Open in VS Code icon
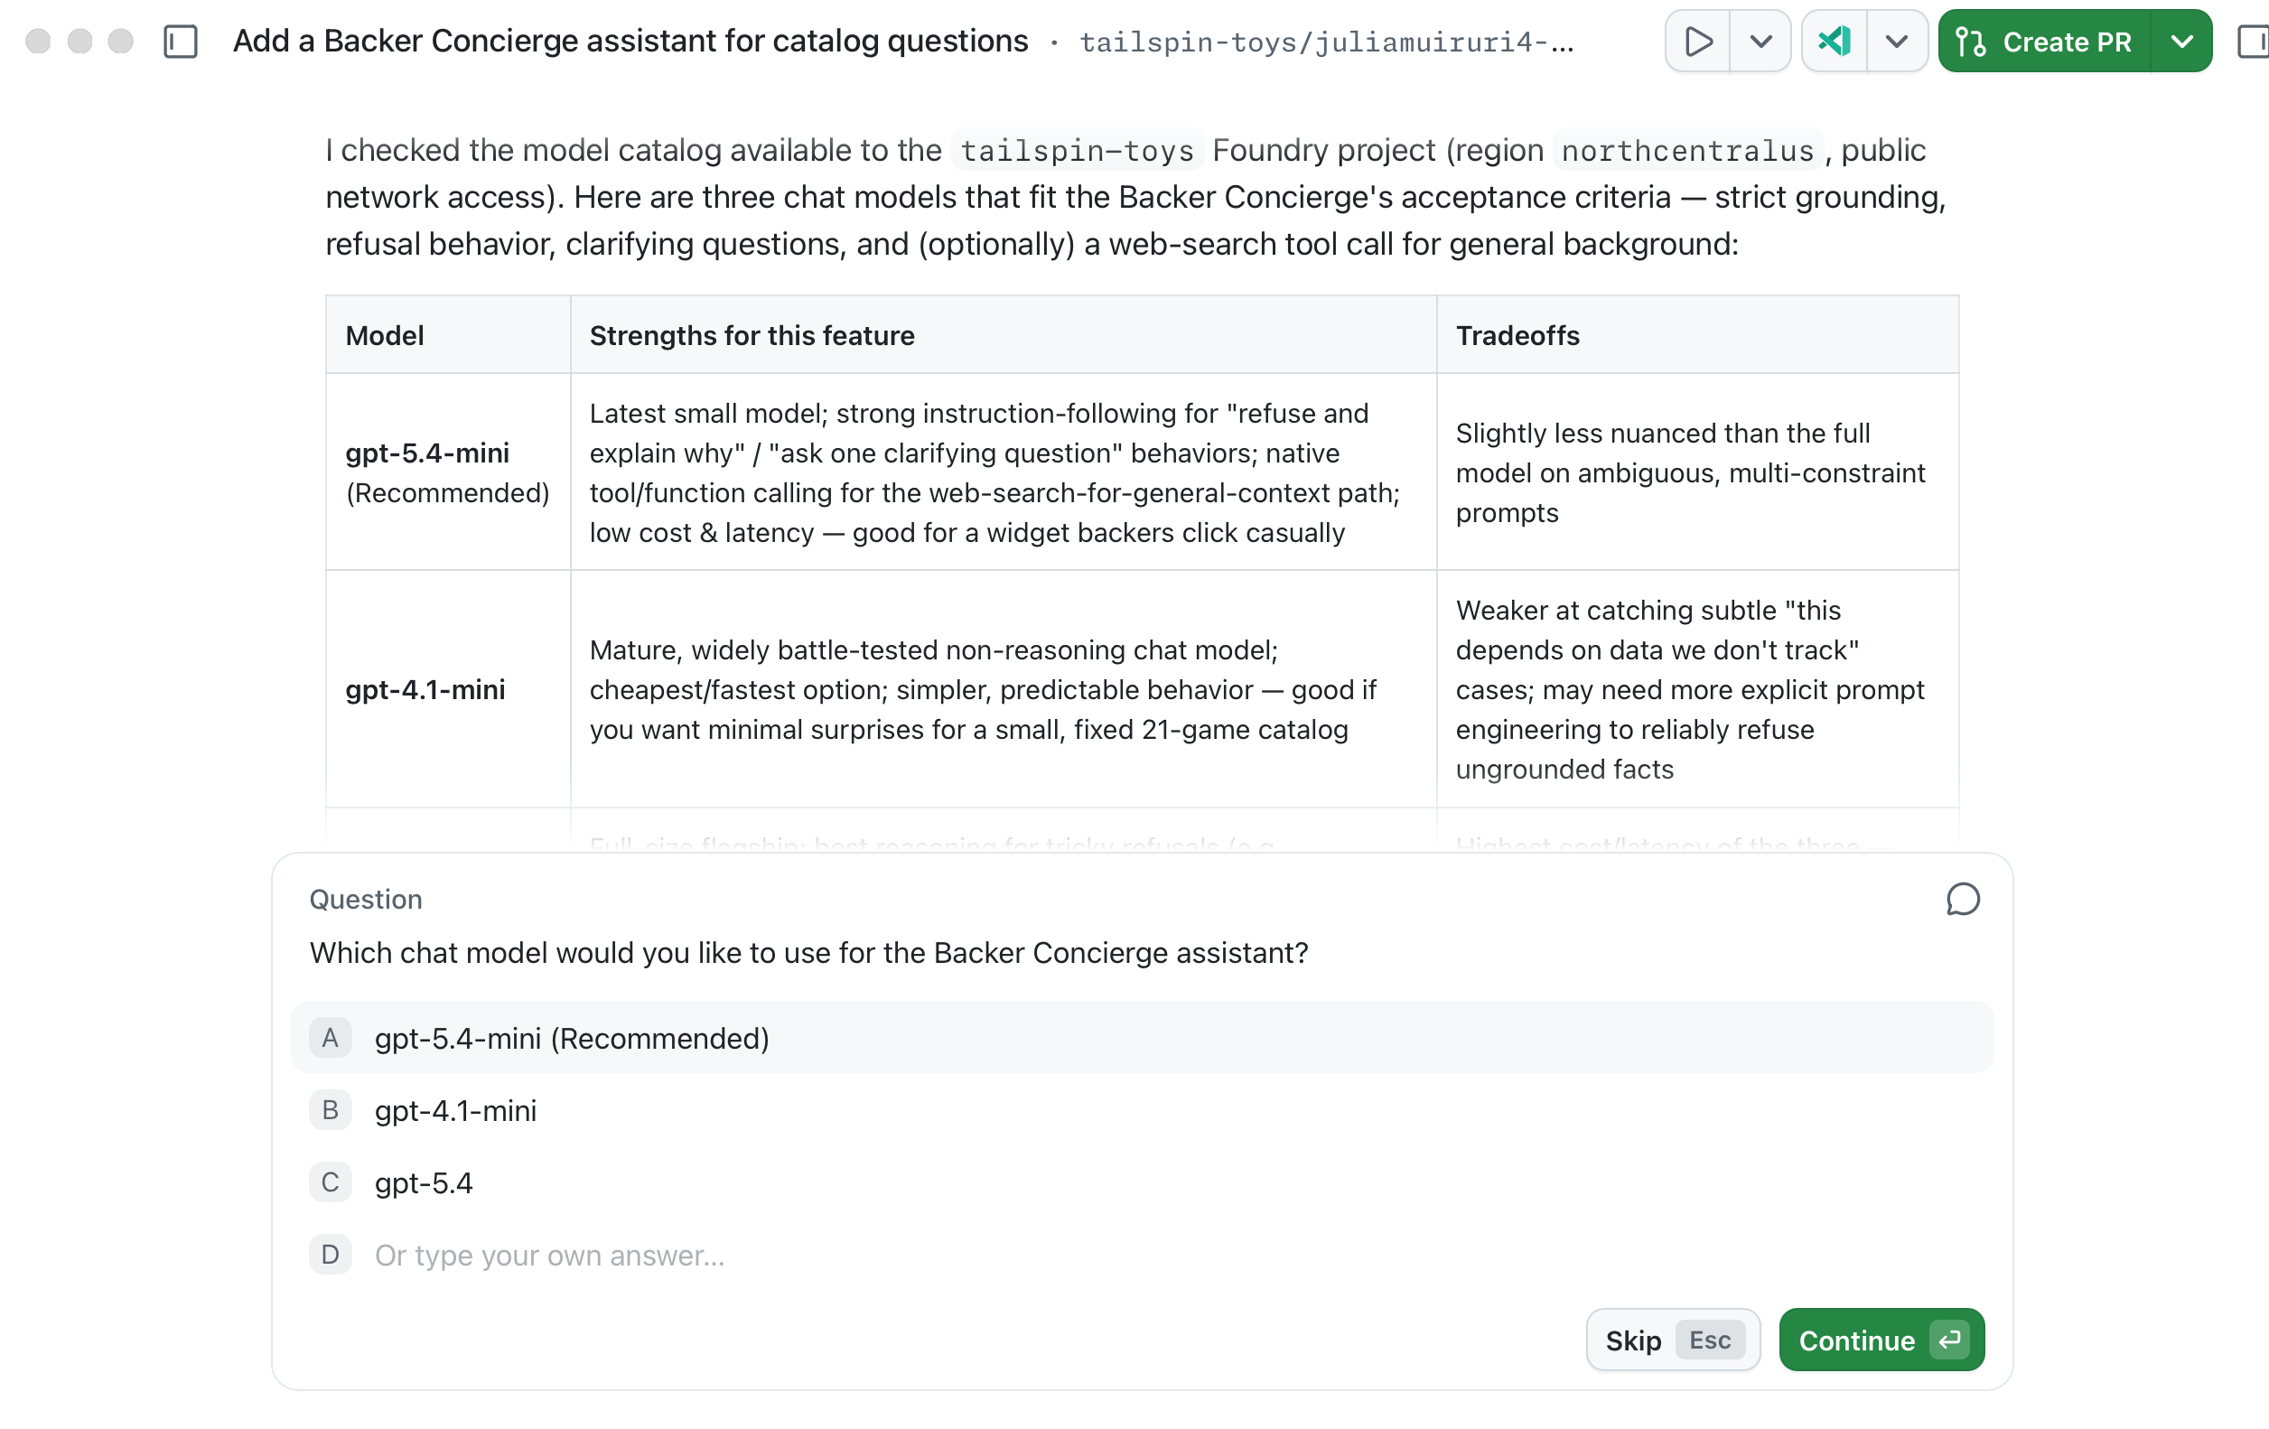This screenshot has width=2269, height=1429. pos(1834,42)
